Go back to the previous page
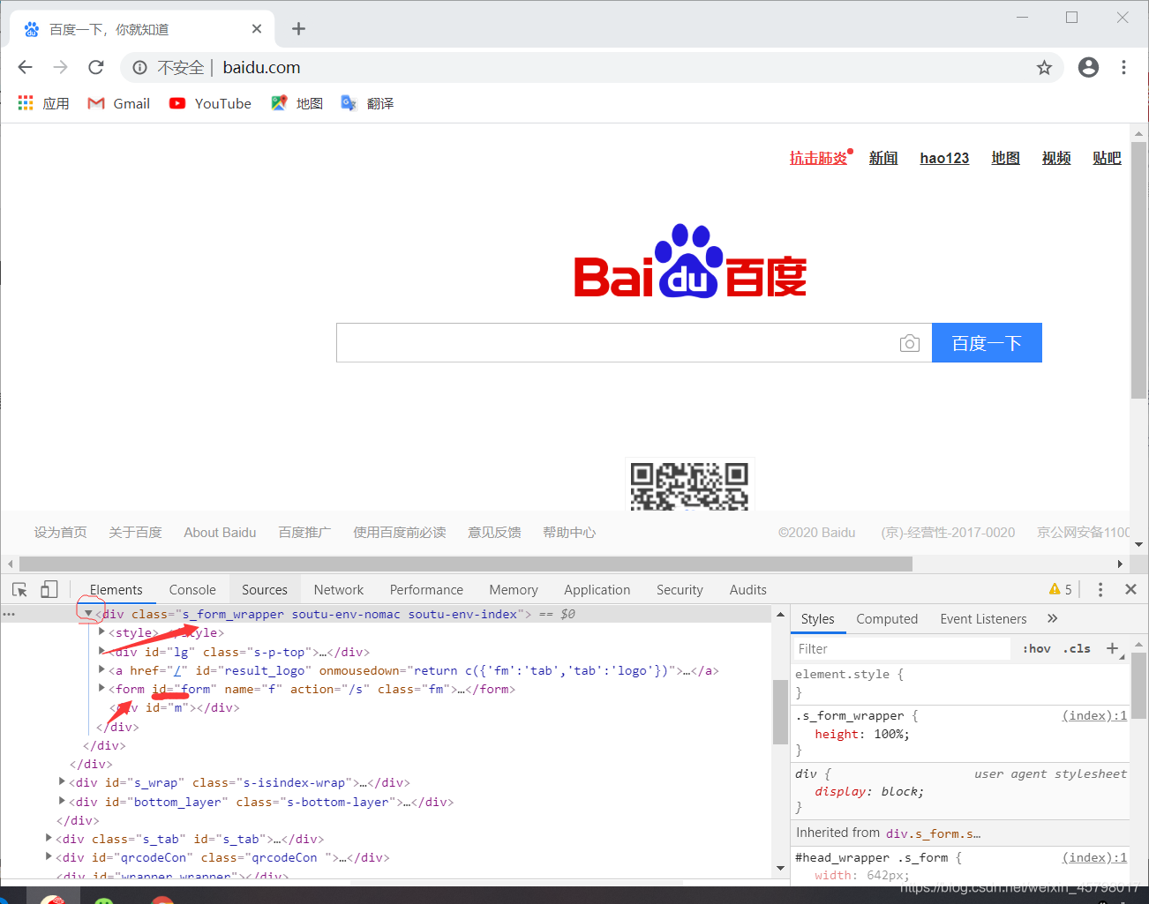Image resolution: width=1149 pixels, height=904 pixels. click(25, 67)
